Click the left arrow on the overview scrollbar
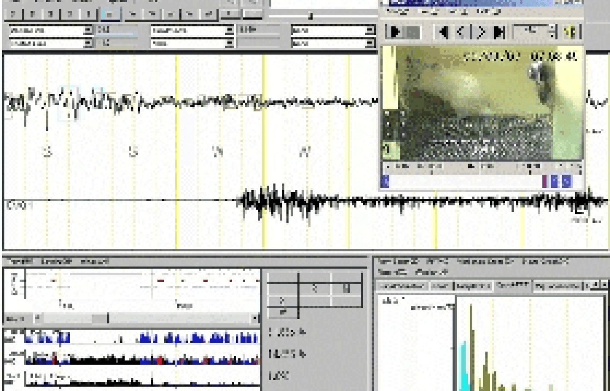Viewport: 610px width, 391px height. coord(37,319)
